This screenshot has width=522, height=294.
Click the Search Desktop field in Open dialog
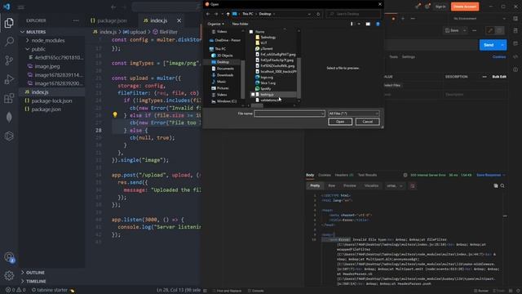click(x=353, y=14)
